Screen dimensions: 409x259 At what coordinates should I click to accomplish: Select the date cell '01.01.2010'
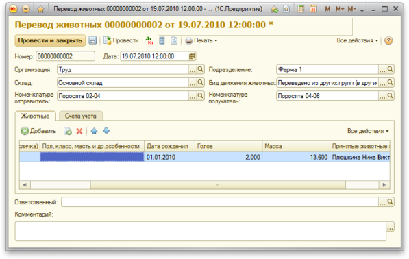[x=169, y=158]
